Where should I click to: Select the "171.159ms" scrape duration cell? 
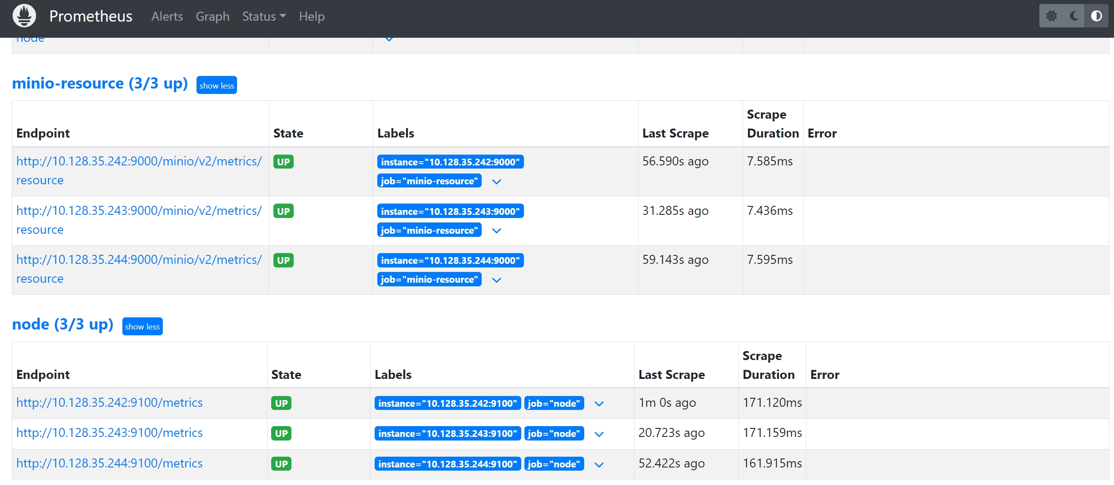coord(772,433)
